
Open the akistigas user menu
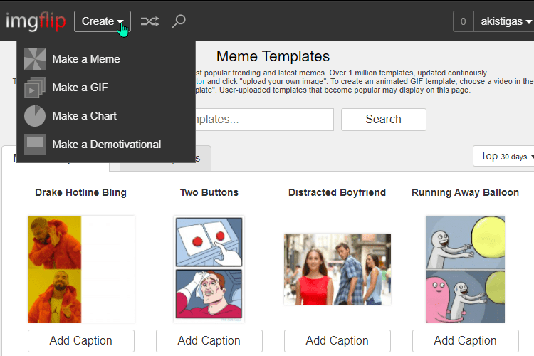click(x=504, y=21)
